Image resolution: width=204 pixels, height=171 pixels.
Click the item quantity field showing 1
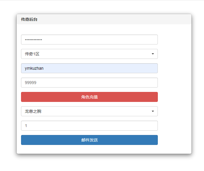(x=89, y=126)
